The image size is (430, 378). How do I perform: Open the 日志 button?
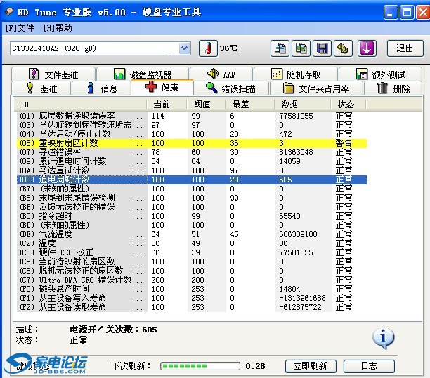(369, 366)
